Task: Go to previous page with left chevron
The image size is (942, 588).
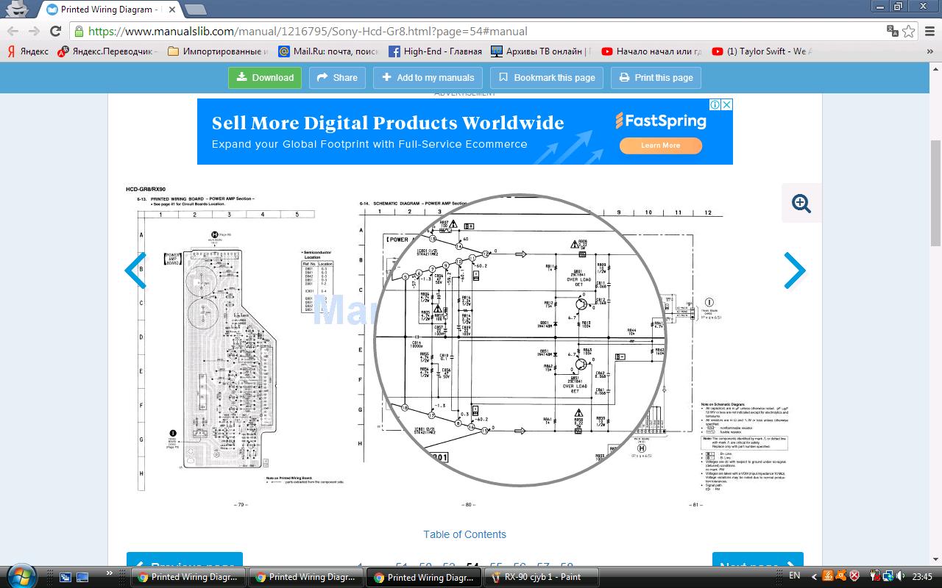Action: [x=135, y=270]
